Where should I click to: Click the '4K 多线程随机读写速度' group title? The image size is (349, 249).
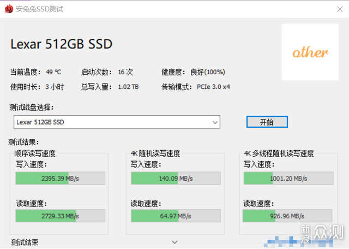pyautogui.click(x=279, y=153)
